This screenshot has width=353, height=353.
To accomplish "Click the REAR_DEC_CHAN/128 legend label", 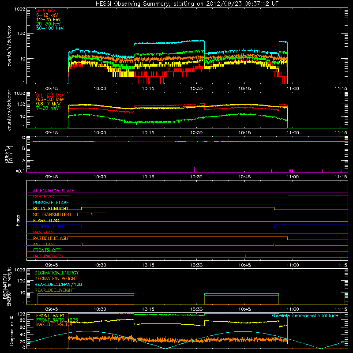I will point(58,284).
